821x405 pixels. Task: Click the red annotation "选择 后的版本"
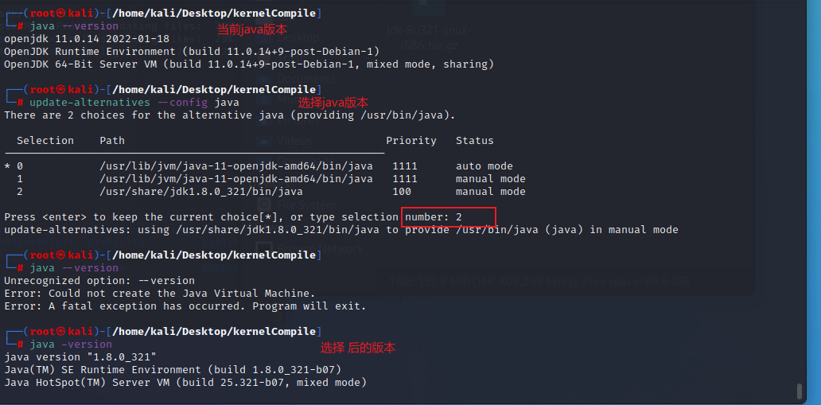[x=358, y=348]
